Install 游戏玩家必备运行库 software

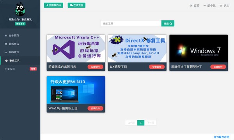point(96,67)
